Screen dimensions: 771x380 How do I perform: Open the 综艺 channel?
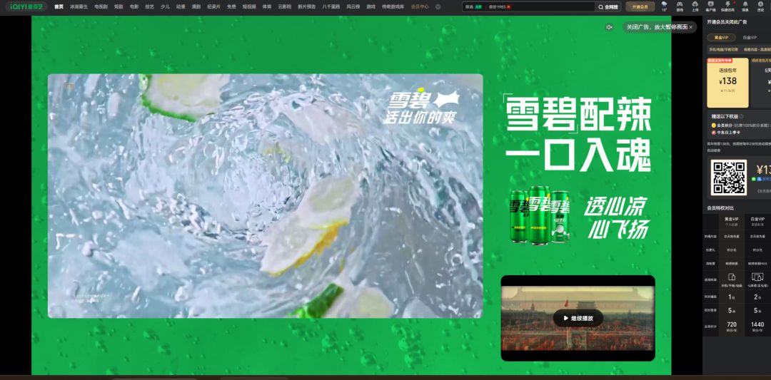(149, 7)
